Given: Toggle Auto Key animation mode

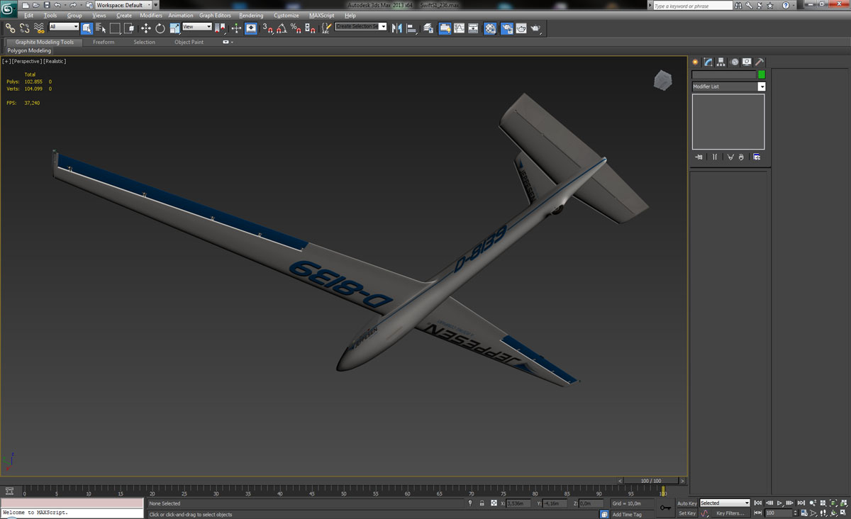Looking at the screenshot, I should point(686,503).
